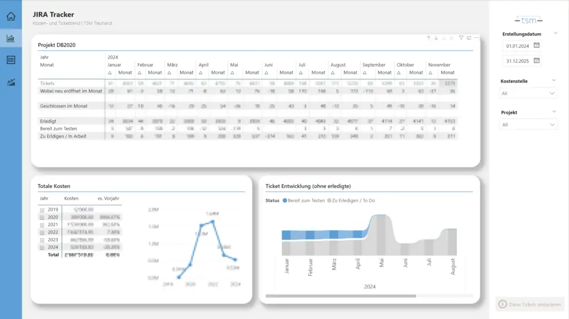
Task: Click the chart horizontal scrollbar in Ticket Entwicklung
Action: click(x=341, y=296)
